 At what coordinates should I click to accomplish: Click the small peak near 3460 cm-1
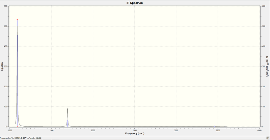[x=215, y=126]
